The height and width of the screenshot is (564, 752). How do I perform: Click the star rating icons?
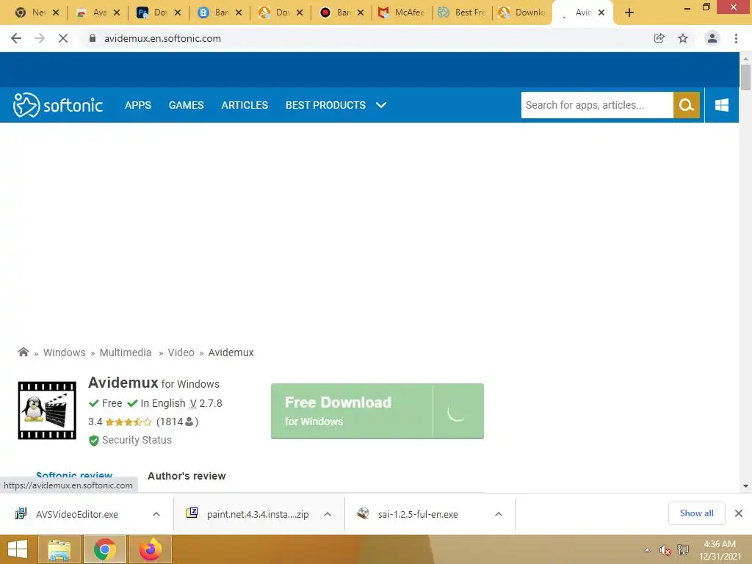(128, 422)
